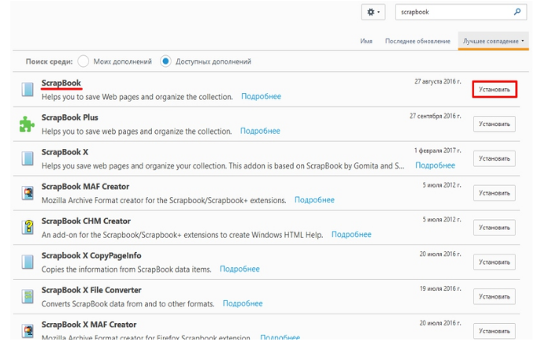Open Подробнее for ScrapBook MAF Creator
This screenshot has height=349, width=534.
[x=314, y=200]
